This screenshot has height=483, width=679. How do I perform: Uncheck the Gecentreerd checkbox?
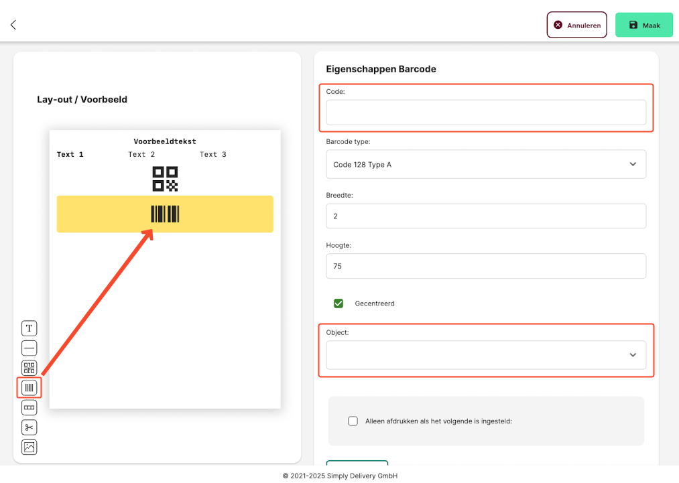click(x=338, y=303)
